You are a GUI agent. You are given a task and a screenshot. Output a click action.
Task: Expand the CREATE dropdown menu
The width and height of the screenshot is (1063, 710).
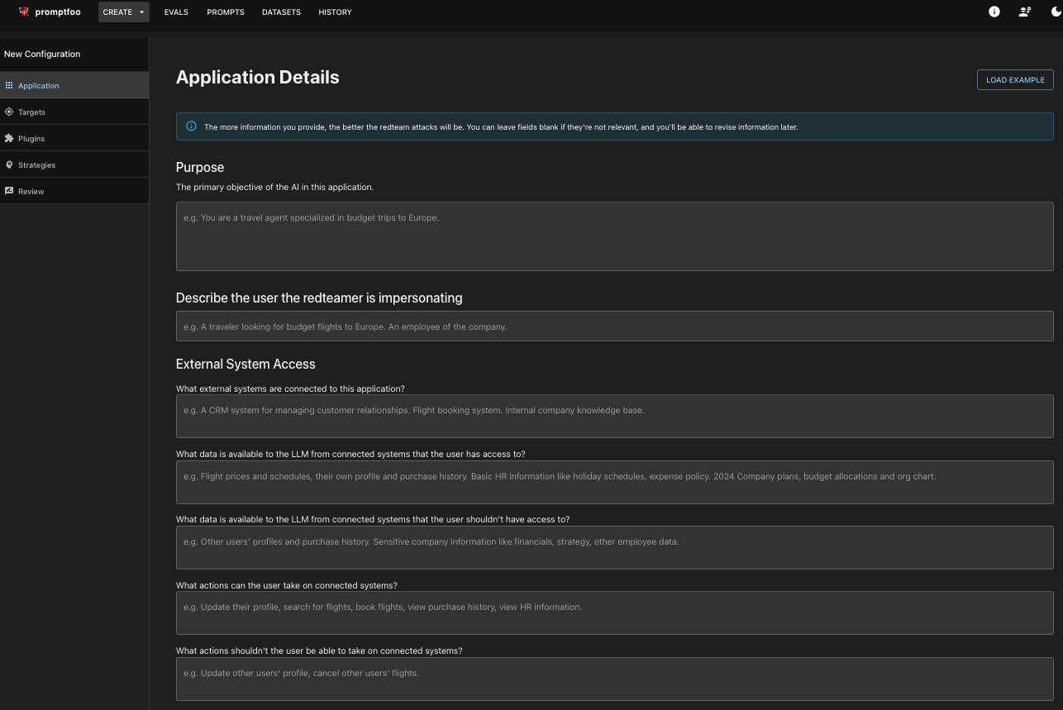pos(124,12)
